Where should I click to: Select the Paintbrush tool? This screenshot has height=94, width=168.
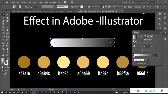[x=7, y=27]
